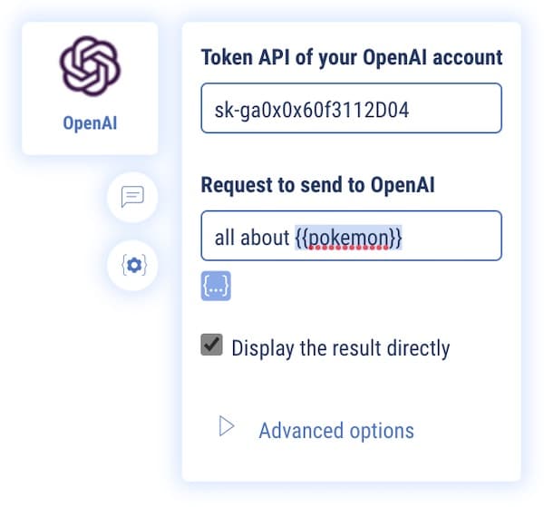This screenshot has width=544, height=507.
Task: Open the comment bubble icon button
Action: click(132, 197)
